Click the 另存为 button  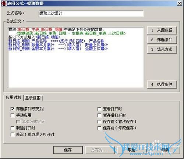[x=100, y=150]
